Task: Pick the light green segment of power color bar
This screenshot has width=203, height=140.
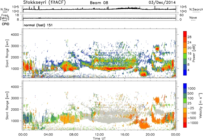Action: (185, 56)
